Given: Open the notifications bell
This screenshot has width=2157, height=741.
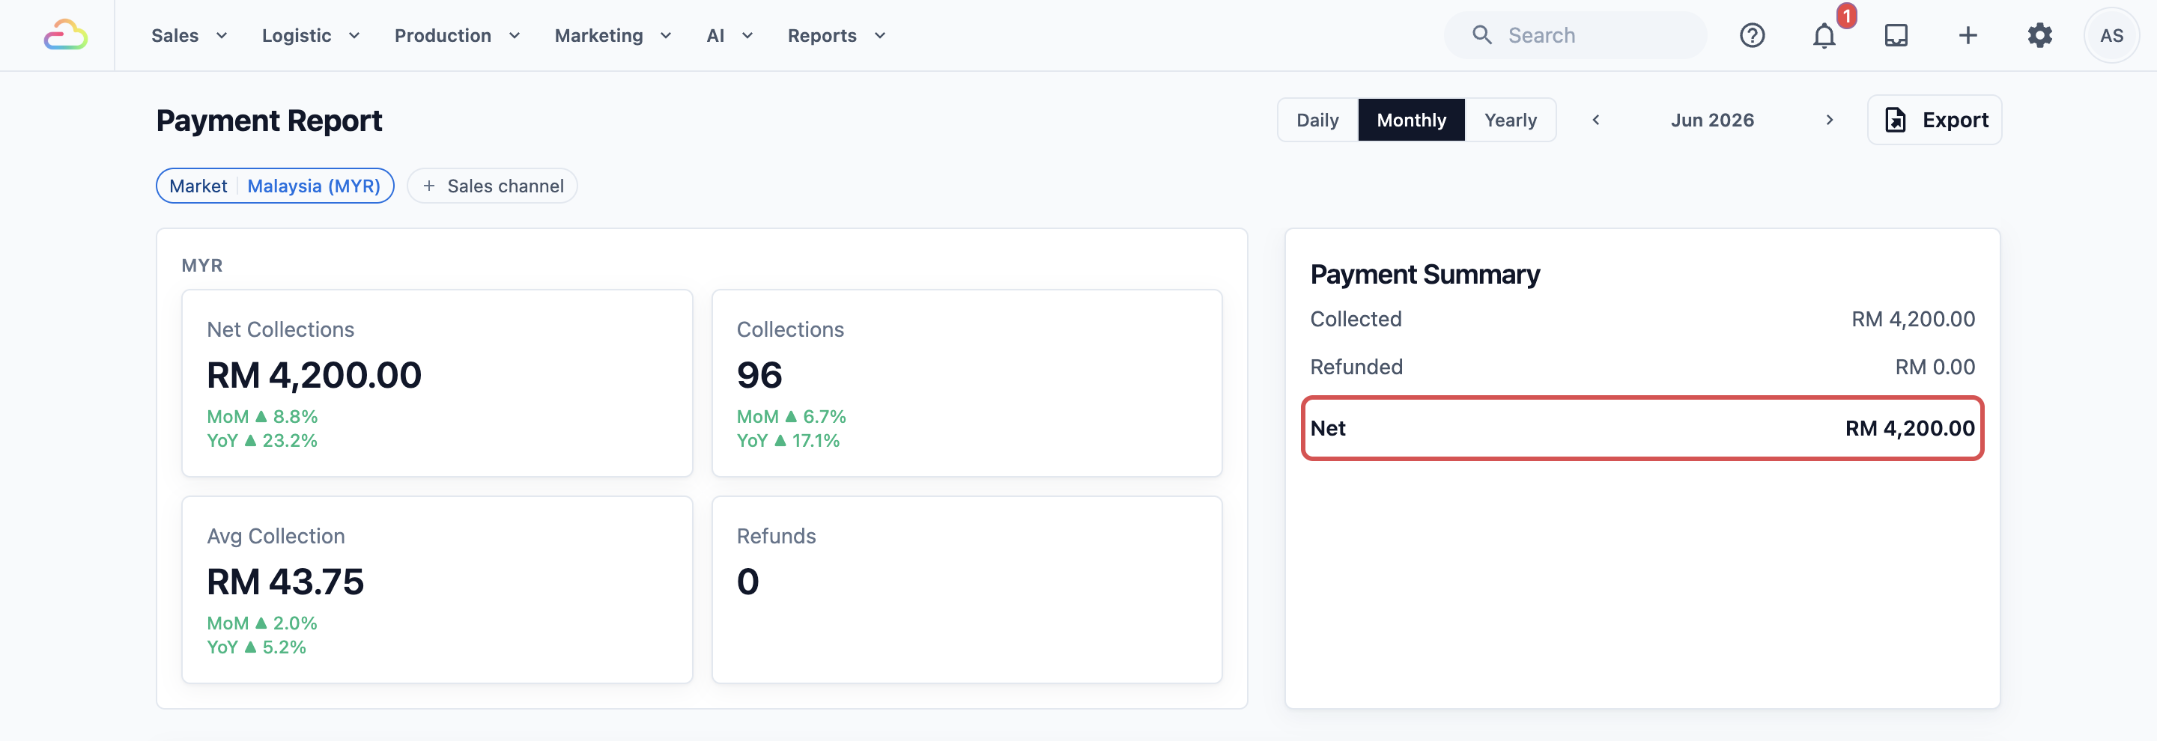Looking at the screenshot, I should 1824,35.
